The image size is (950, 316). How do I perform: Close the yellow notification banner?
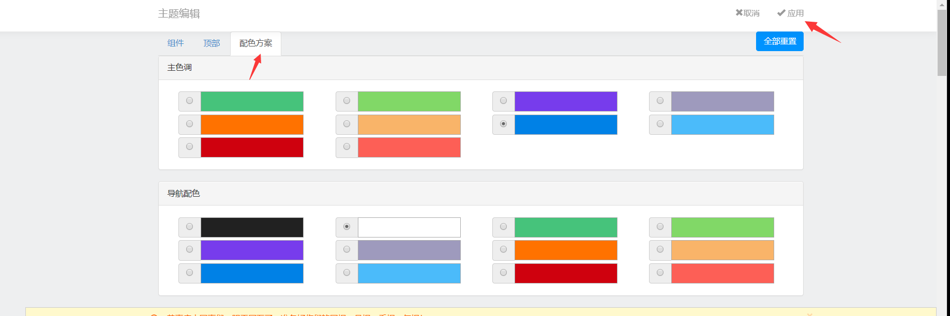pyautogui.click(x=810, y=314)
